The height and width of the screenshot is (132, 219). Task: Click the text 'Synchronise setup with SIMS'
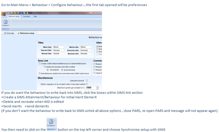[143, 130]
